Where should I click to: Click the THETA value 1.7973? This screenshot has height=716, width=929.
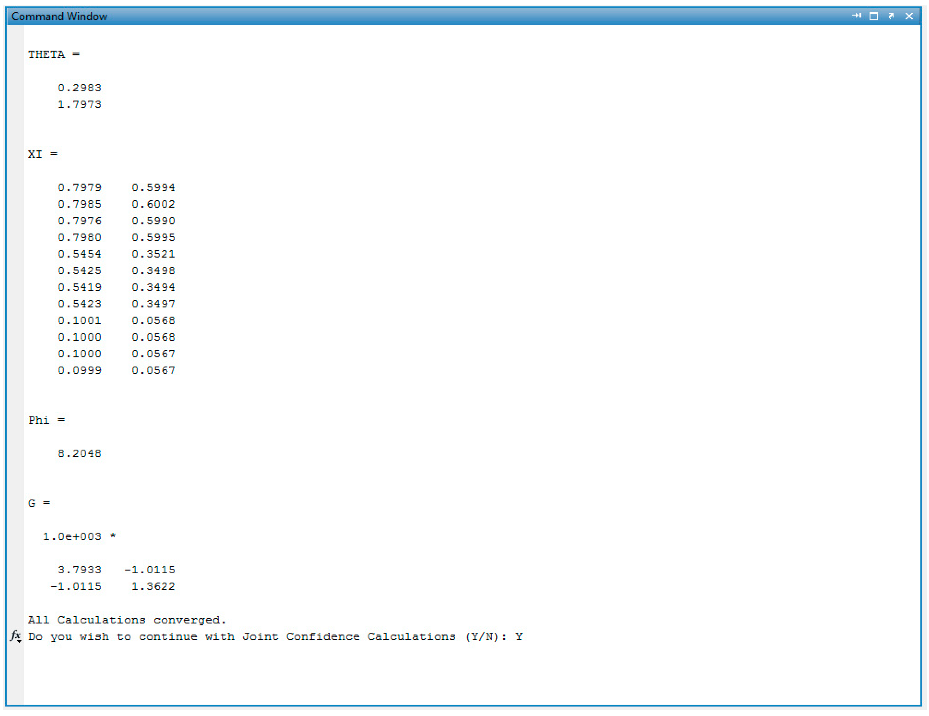coord(80,104)
